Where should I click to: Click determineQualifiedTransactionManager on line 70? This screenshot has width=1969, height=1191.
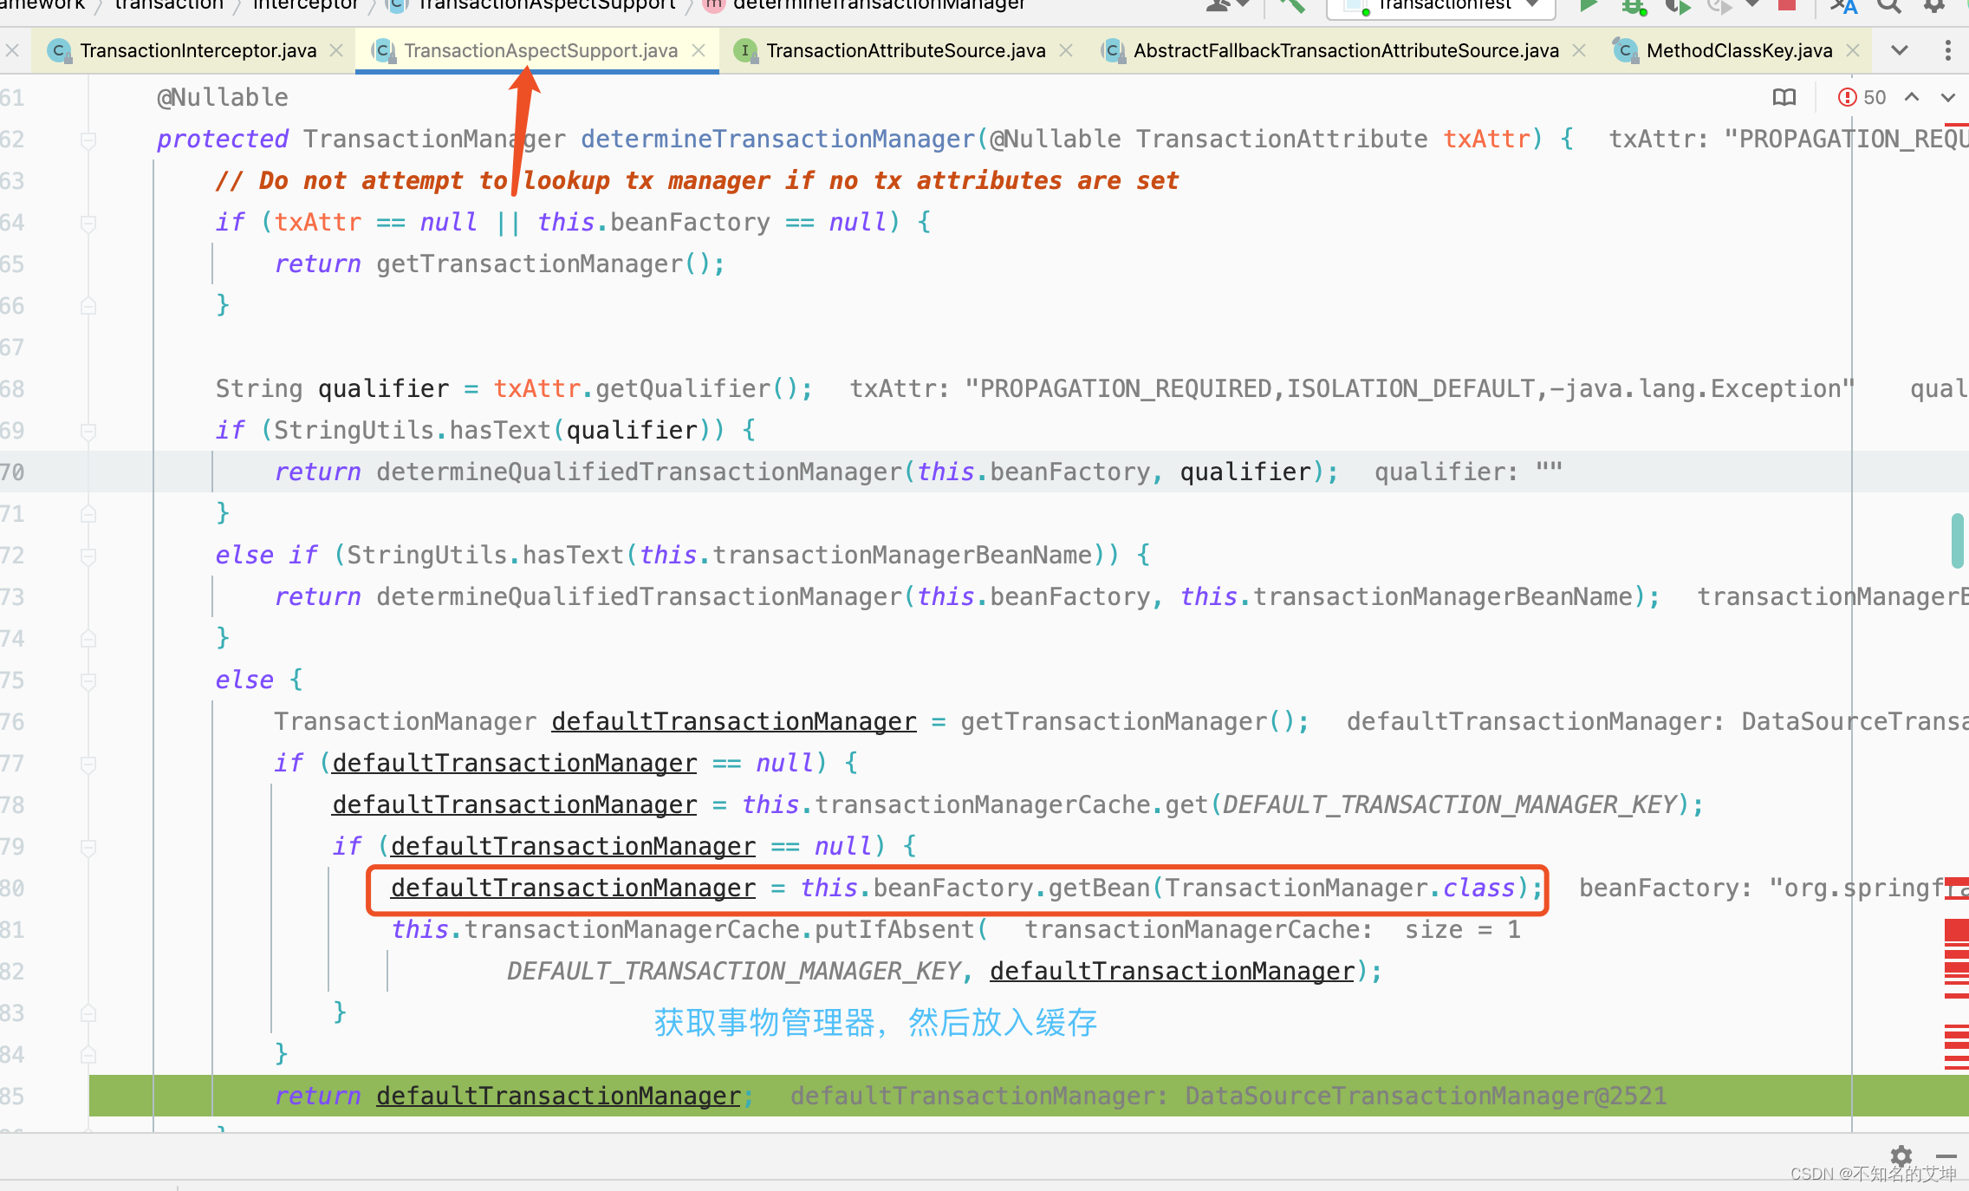coord(640,472)
